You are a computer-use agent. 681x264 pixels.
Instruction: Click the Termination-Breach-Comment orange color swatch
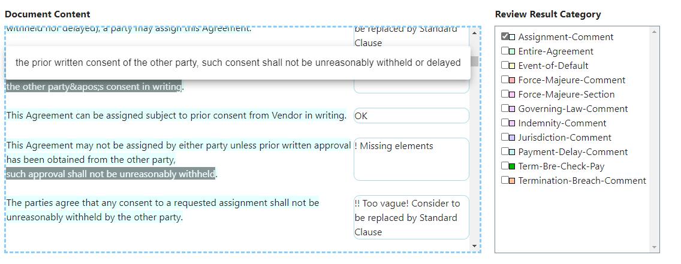pos(512,181)
